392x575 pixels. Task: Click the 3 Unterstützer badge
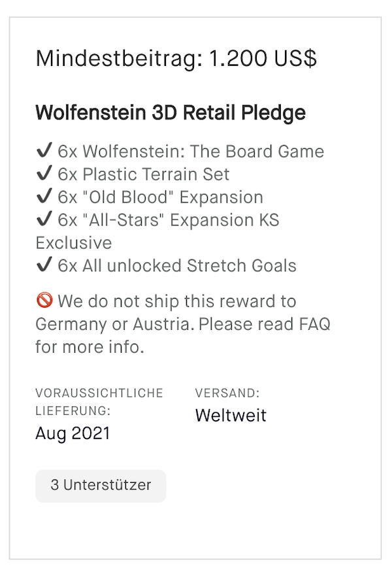coord(101,485)
